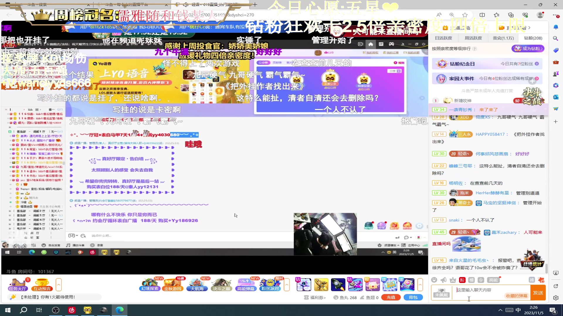Open the emoji picker in chat toolbar
Viewport: 563px width, 316px height.
[434, 280]
